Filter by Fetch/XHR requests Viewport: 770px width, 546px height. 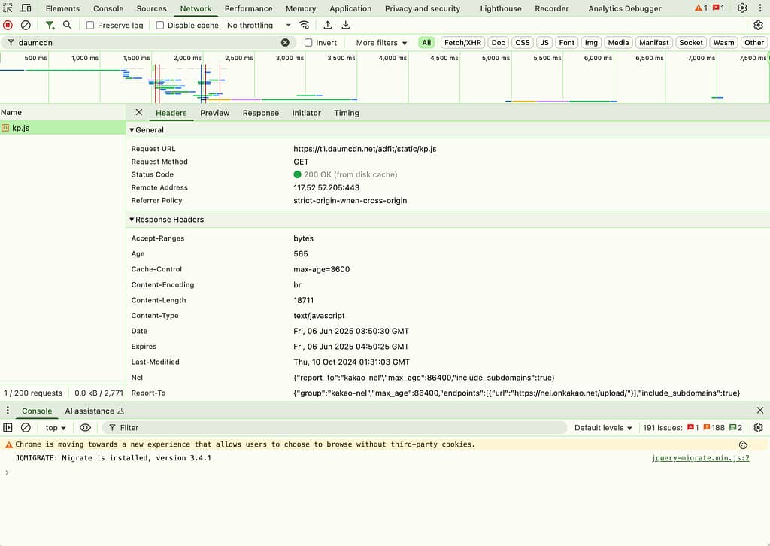(x=462, y=43)
